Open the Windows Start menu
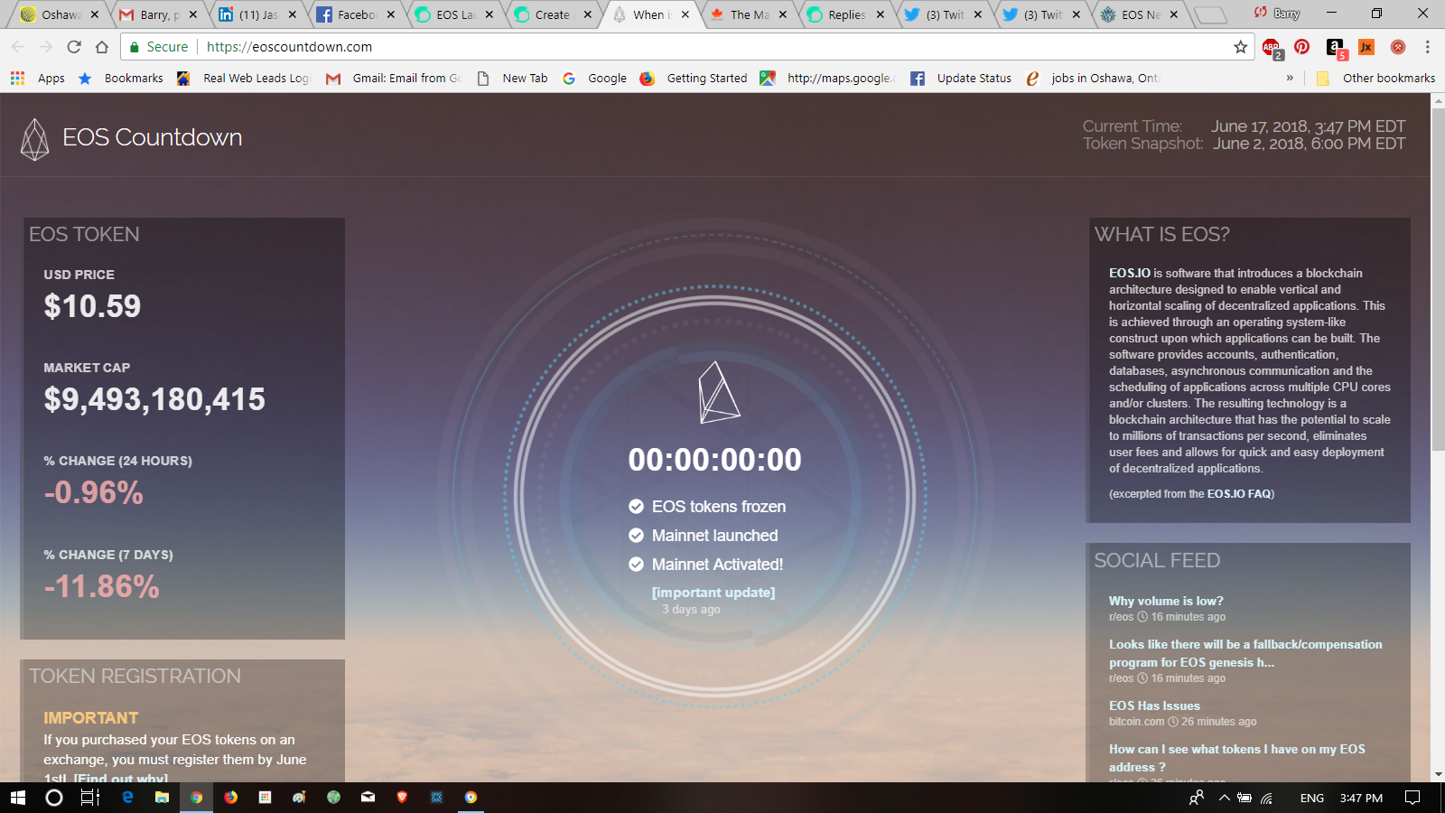 click(18, 798)
